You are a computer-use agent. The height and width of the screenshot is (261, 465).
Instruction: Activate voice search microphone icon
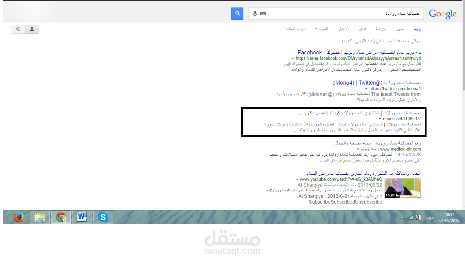click(255, 14)
